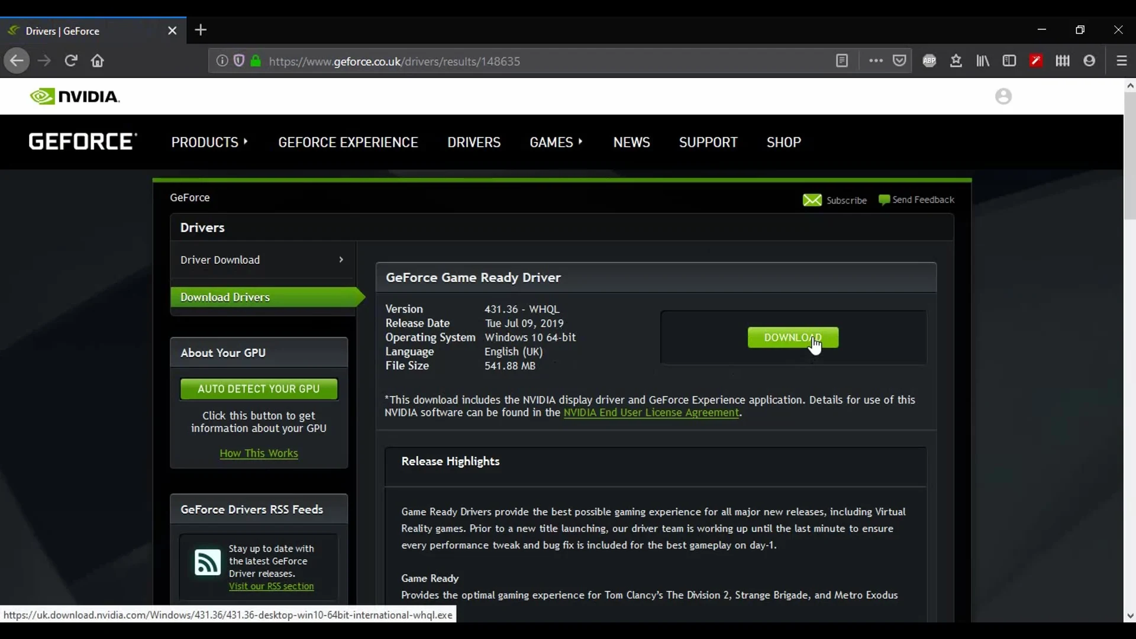Screen dimensions: 1136x639
Task: Open new tab with the plus icon
Action: click(201, 30)
